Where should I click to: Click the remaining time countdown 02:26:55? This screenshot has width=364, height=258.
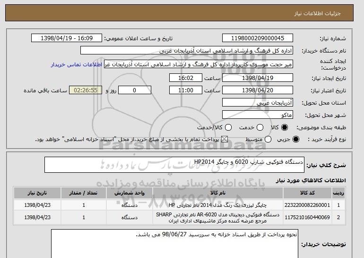pyautogui.click(x=86, y=90)
